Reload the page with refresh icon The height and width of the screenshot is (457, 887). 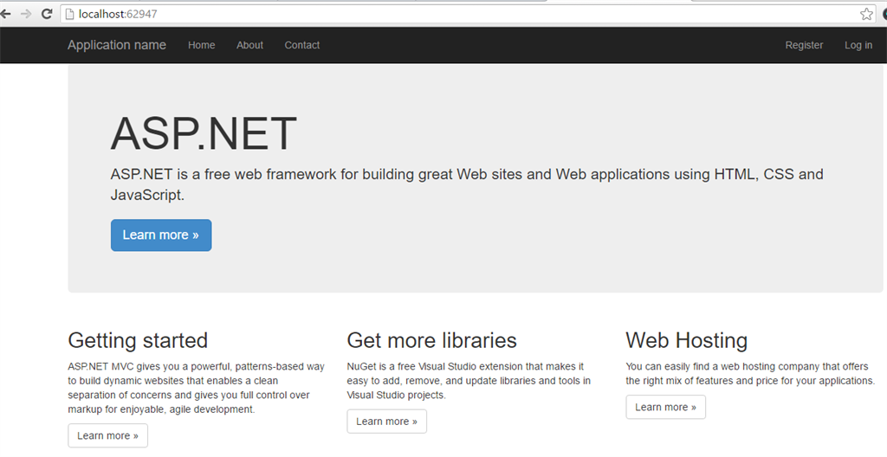coord(47,14)
